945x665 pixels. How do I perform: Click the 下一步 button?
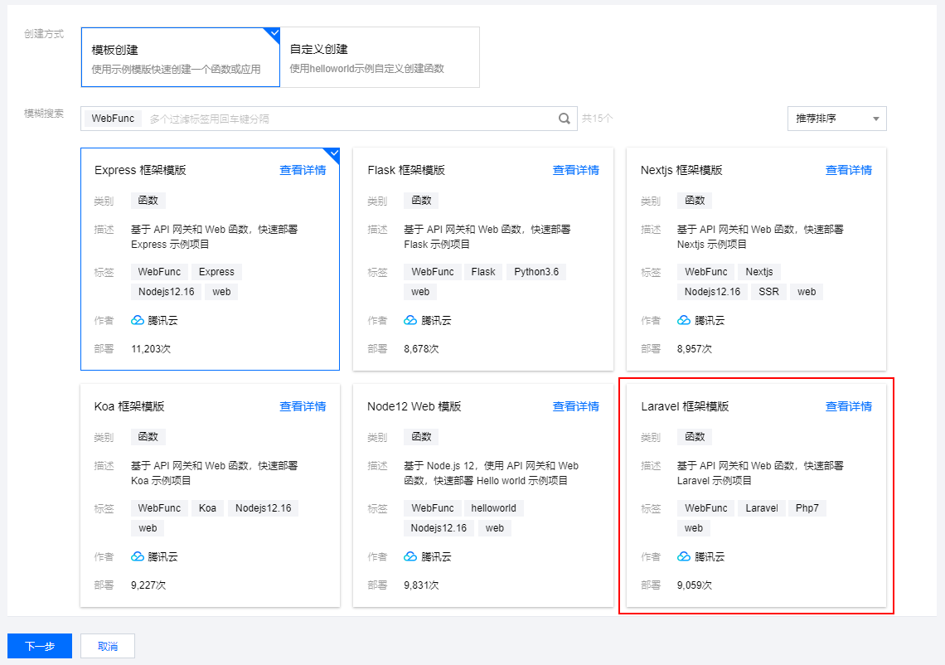[x=39, y=645]
